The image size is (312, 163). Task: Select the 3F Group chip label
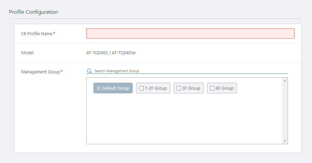tap(191, 88)
